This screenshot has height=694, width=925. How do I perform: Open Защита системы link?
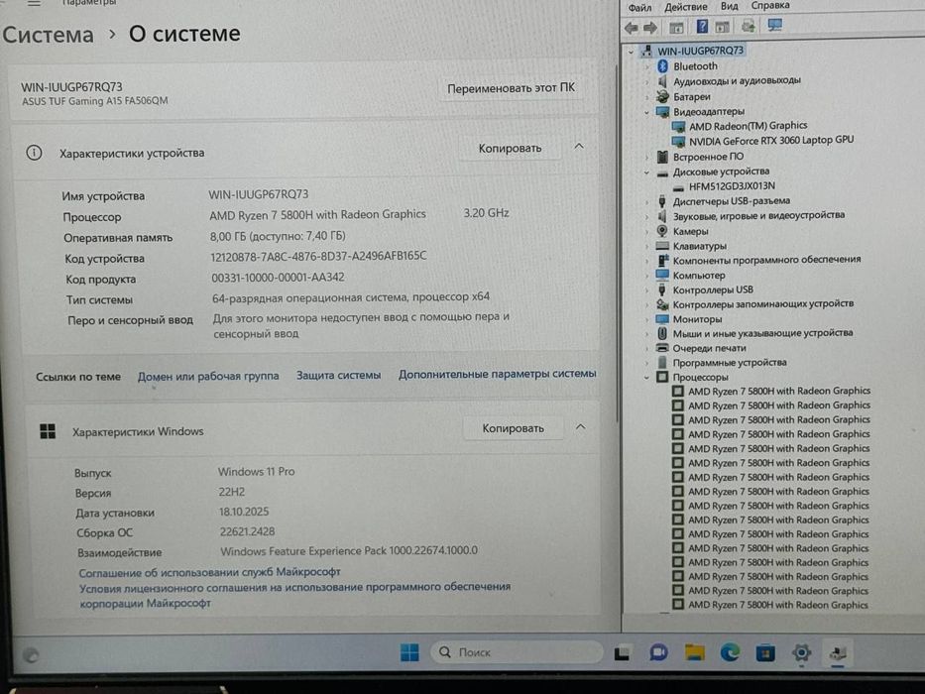tap(339, 376)
